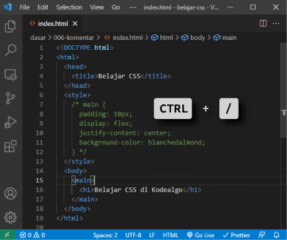Open editor More Actions ellipsis
This screenshot has height=240, width=287.
pos(276,23)
